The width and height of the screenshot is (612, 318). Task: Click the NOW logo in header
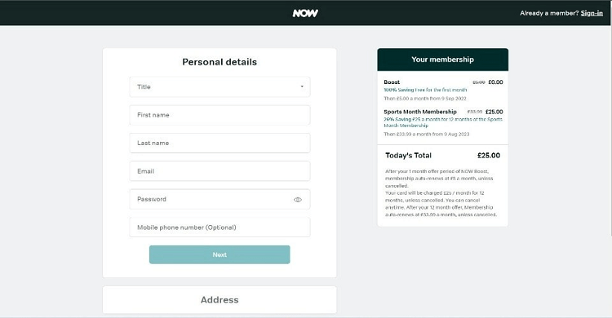pos(305,13)
